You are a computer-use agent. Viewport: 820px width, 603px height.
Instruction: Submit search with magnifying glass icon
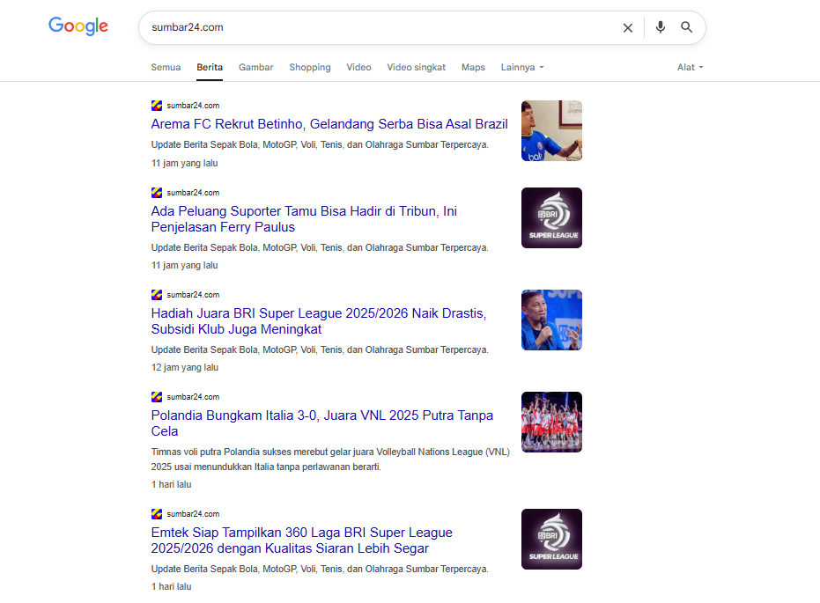click(687, 27)
